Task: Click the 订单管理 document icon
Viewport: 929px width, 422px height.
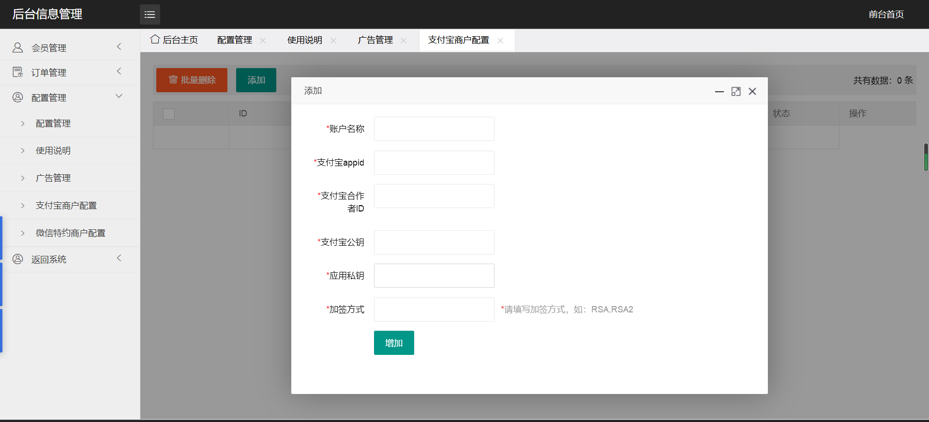Action: click(x=18, y=72)
